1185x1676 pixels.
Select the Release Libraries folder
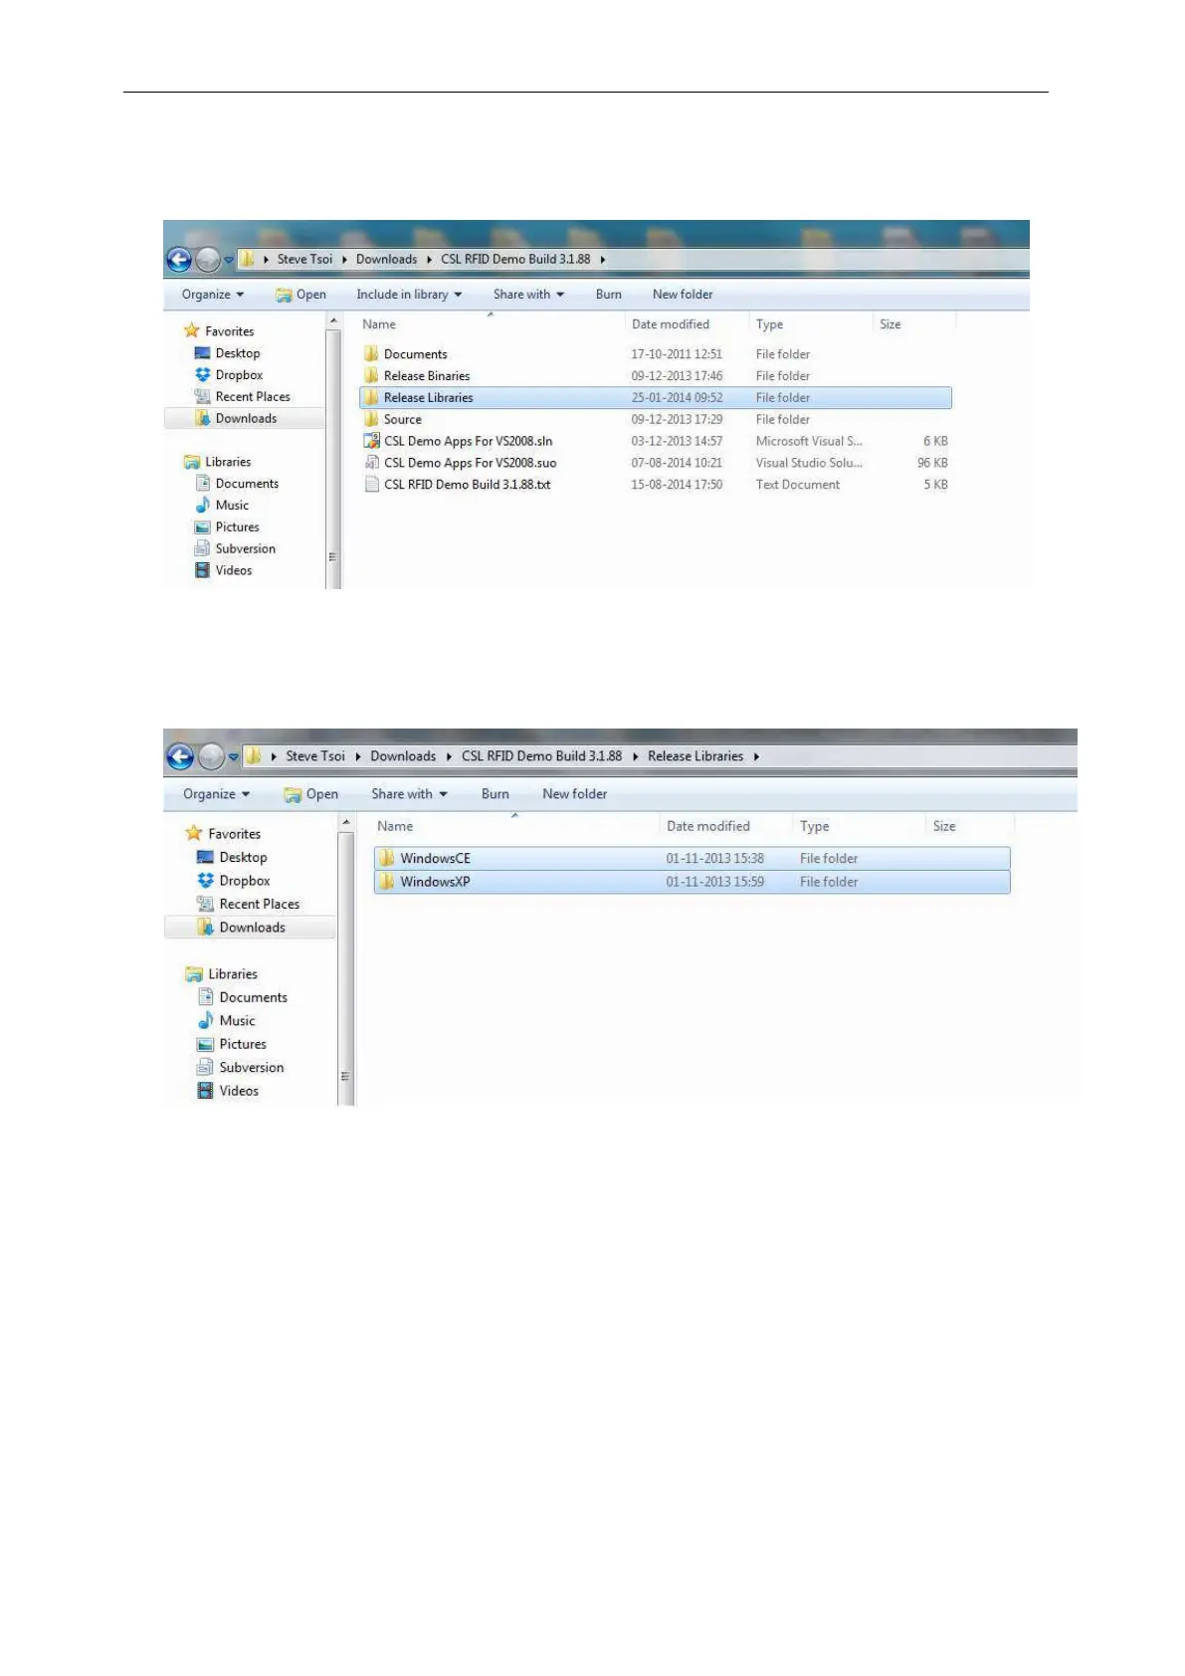pos(656,398)
